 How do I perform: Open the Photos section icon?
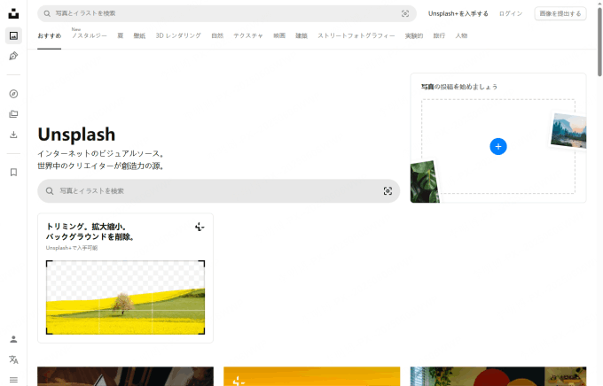pos(13,35)
